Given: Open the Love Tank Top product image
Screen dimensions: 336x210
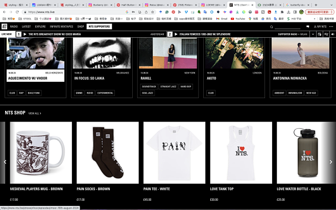Looking at the screenshot, I should point(241,153).
